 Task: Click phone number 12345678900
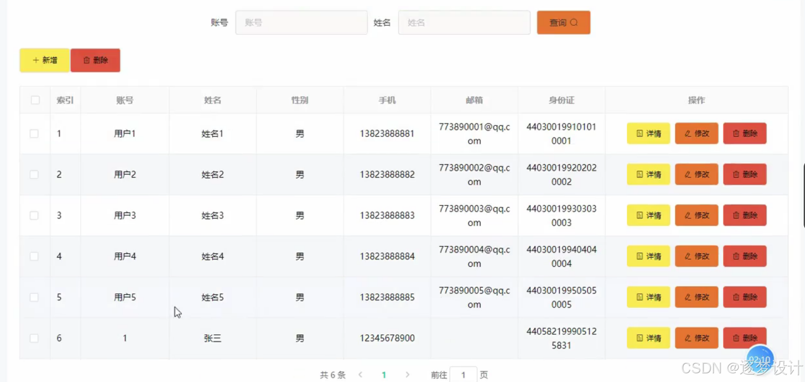[x=387, y=338]
